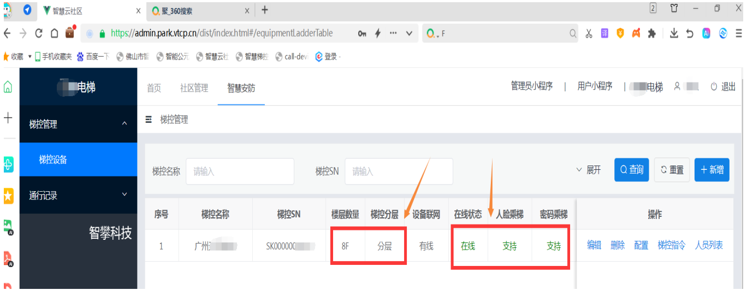Select the 智慧云社区 browser tab
The image size is (747, 290).
point(91,10)
